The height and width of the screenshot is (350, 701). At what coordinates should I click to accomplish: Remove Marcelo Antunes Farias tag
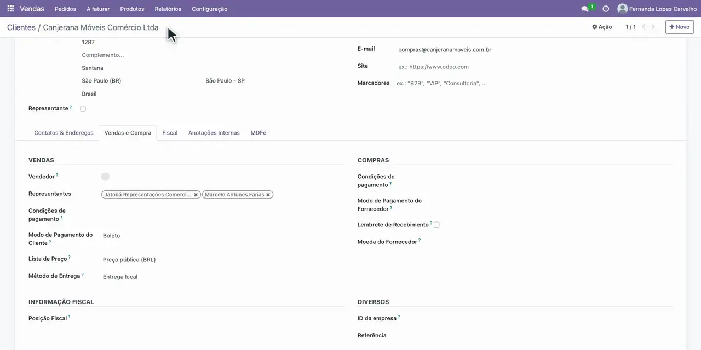tap(268, 195)
